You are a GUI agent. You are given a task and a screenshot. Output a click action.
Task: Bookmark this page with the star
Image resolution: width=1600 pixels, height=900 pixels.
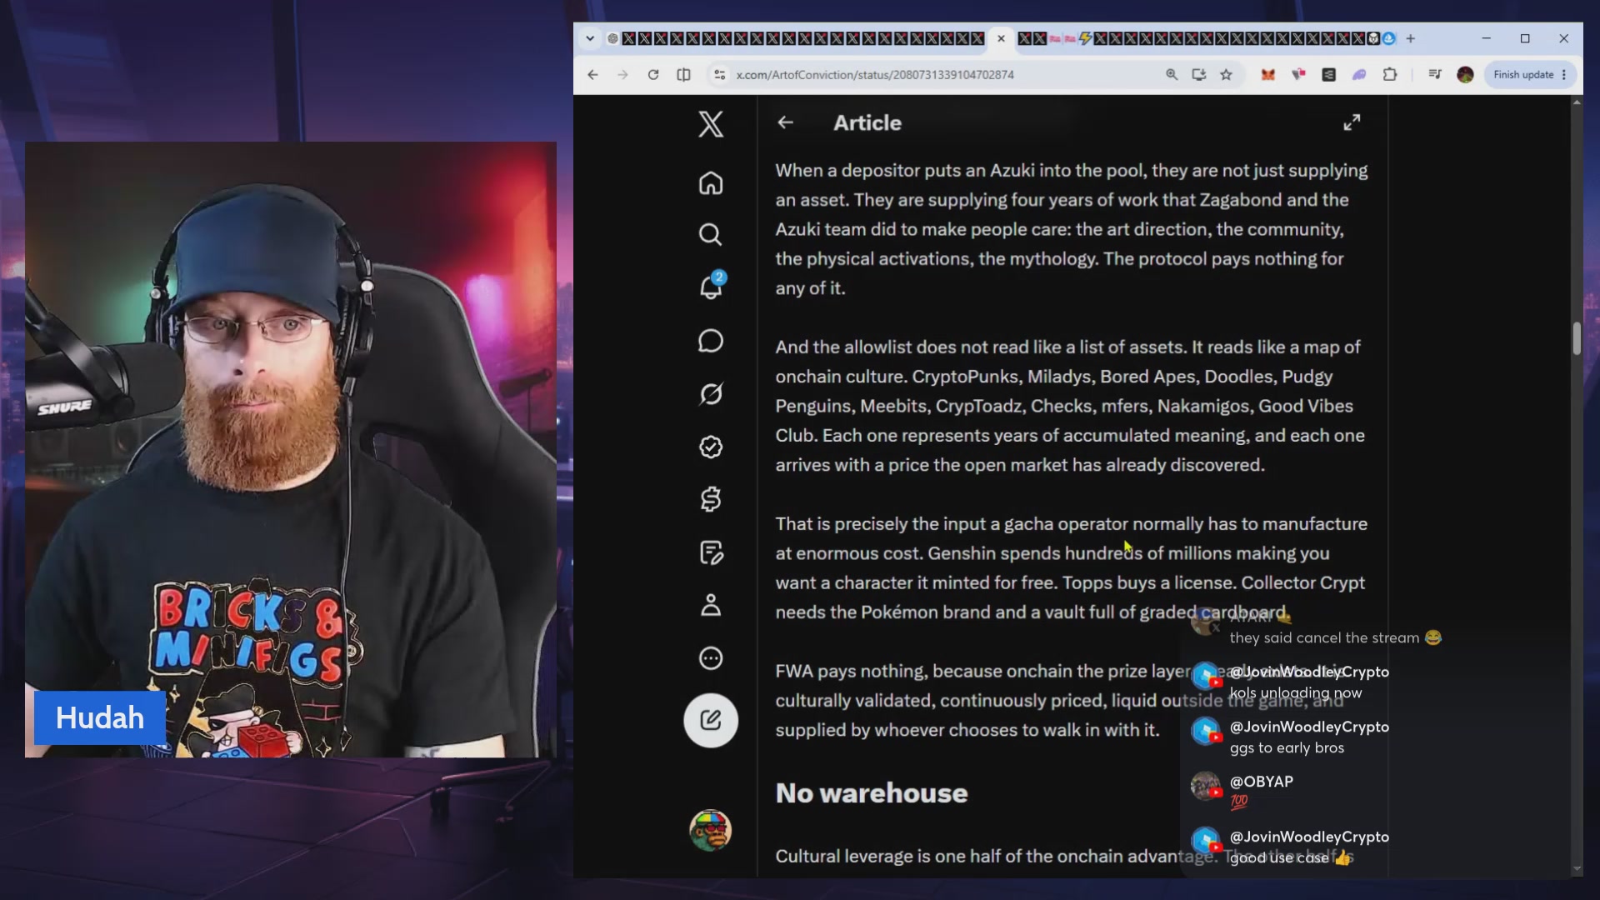[x=1226, y=75]
